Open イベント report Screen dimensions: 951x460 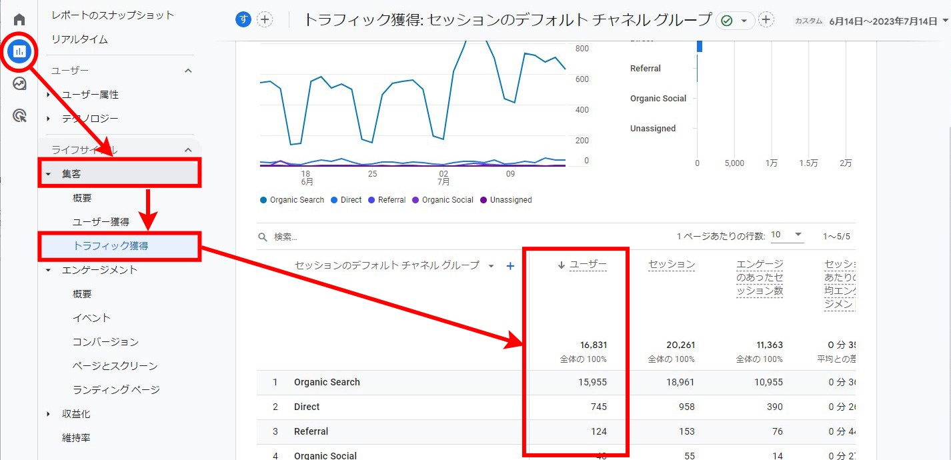coord(91,318)
